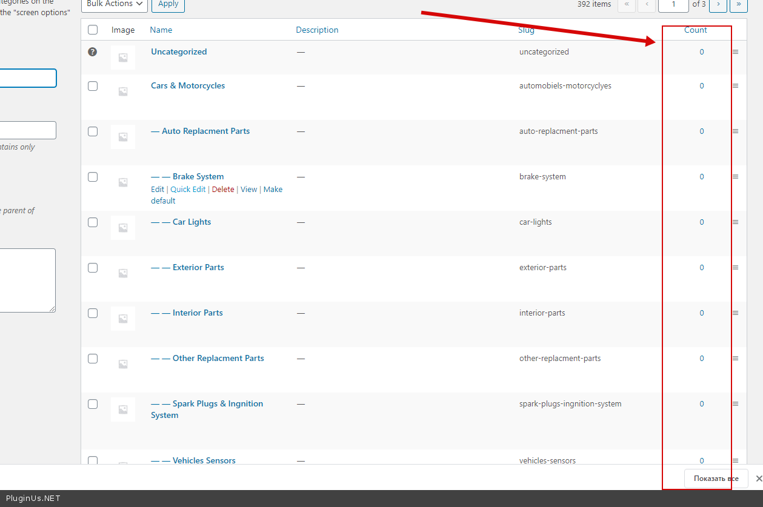Open the Bulk Actions dropdown
This screenshot has width=763, height=507.
click(115, 4)
